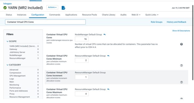Show help for Cores Increment setting
This screenshot has width=194, height=103.
coord(181,82)
